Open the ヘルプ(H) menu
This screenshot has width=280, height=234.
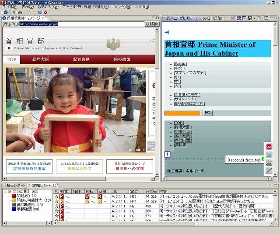pos(142,7)
